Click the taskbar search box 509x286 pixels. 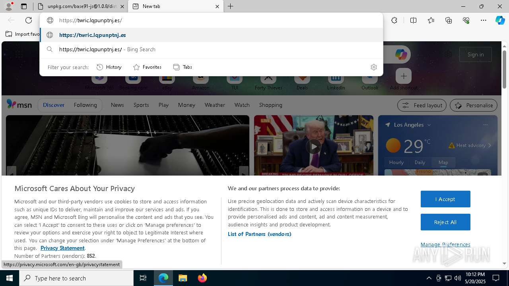point(76,278)
